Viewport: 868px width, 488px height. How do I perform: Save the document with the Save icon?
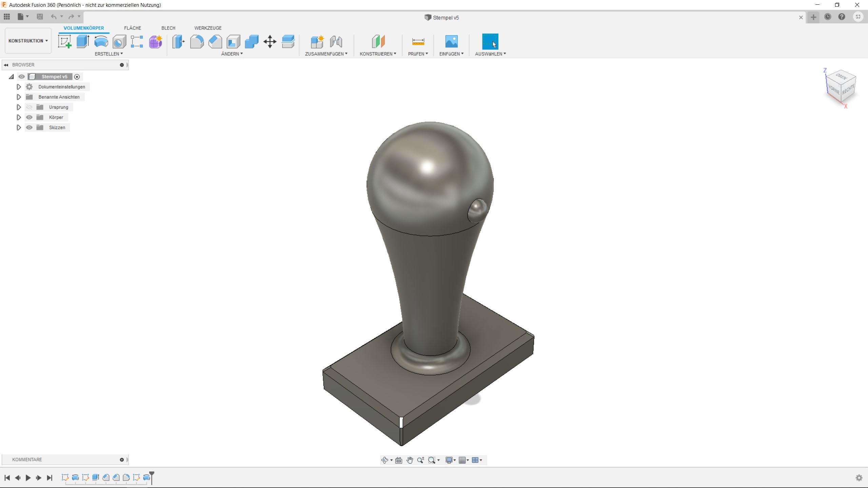pyautogui.click(x=40, y=16)
